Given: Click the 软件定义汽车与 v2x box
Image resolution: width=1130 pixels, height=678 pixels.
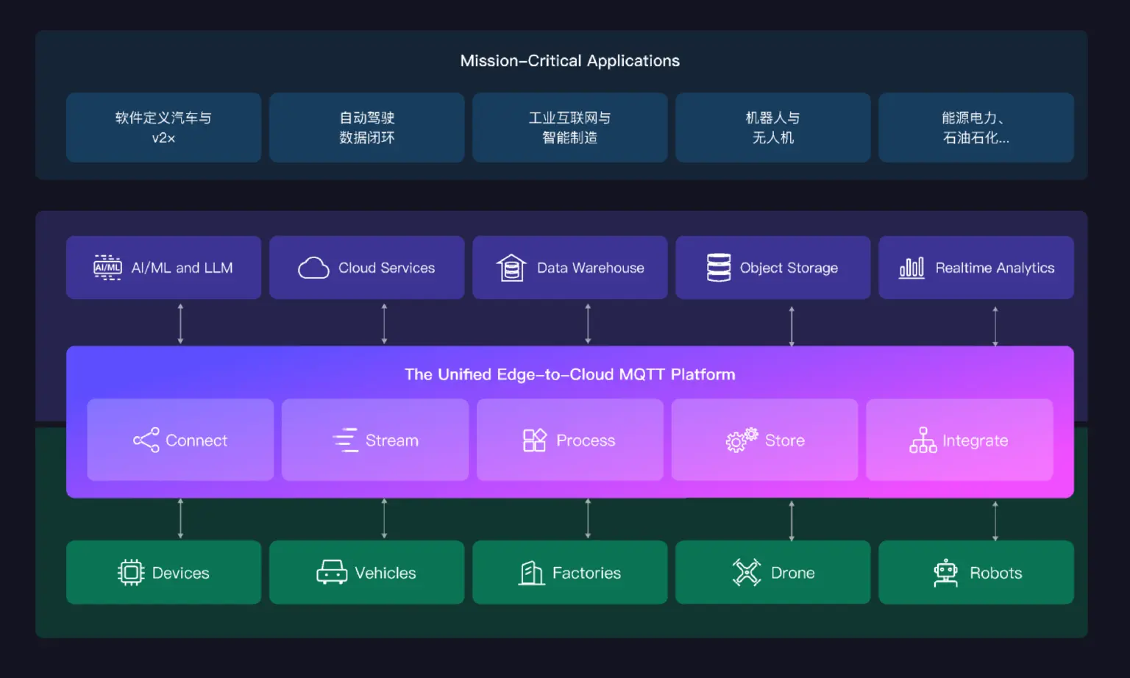Looking at the screenshot, I should click(163, 127).
